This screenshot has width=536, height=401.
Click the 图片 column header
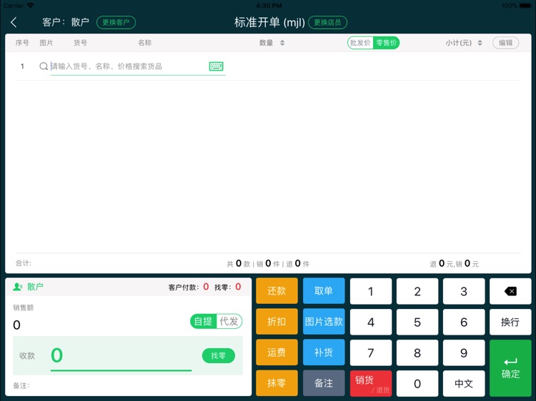[46, 43]
